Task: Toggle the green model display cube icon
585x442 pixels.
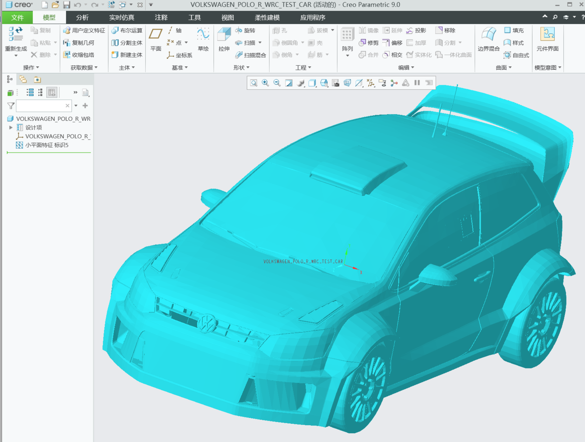Action: tap(10, 92)
